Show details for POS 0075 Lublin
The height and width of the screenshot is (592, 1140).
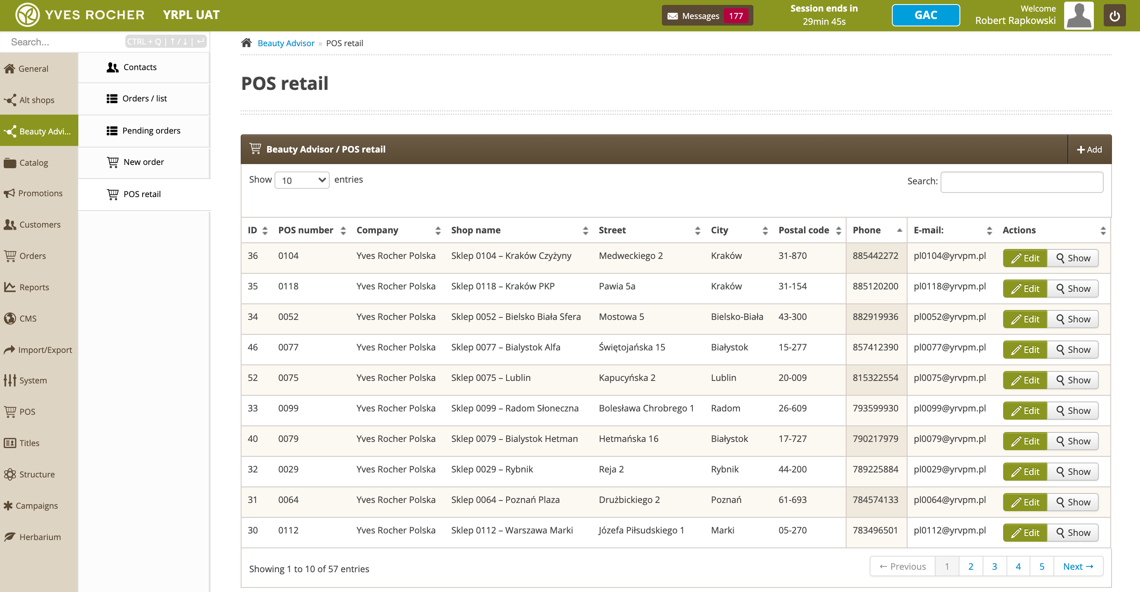tap(1073, 381)
